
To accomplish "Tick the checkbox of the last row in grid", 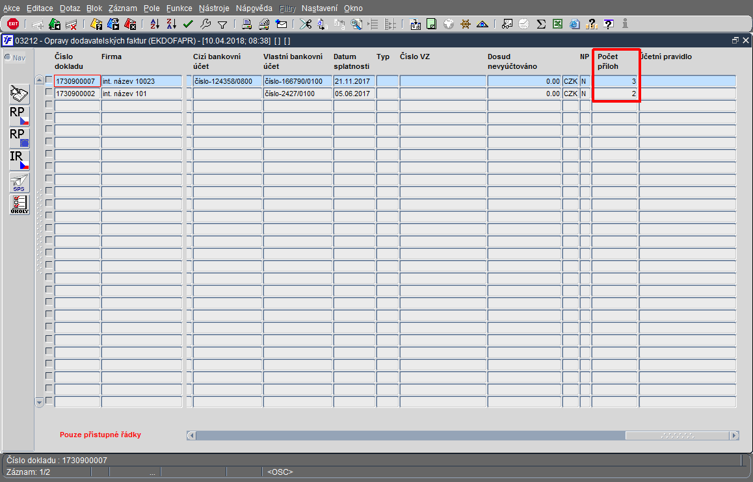I will (x=49, y=400).
